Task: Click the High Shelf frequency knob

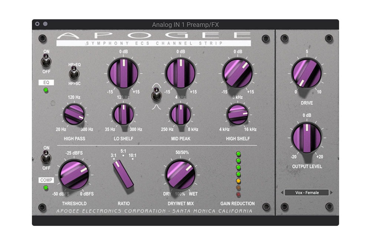Action: 237,114
